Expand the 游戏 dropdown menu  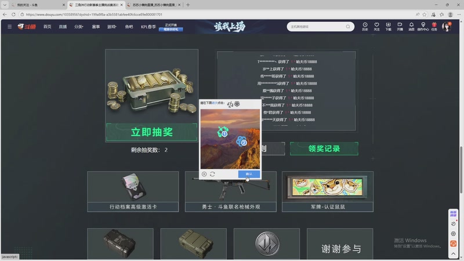tap(111, 27)
